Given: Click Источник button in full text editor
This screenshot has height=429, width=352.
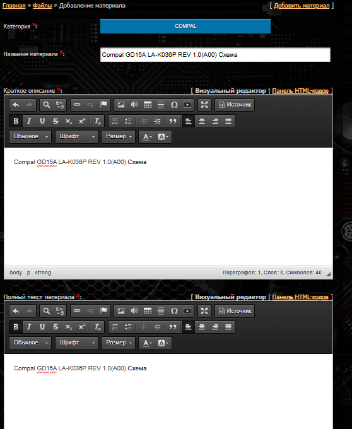Looking at the screenshot, I should pos(235,311).
